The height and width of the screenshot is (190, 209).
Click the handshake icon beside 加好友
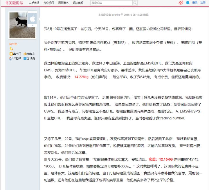click(x=25, y=54)
